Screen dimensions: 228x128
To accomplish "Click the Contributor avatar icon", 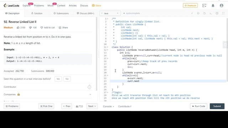I will [89, 87].
